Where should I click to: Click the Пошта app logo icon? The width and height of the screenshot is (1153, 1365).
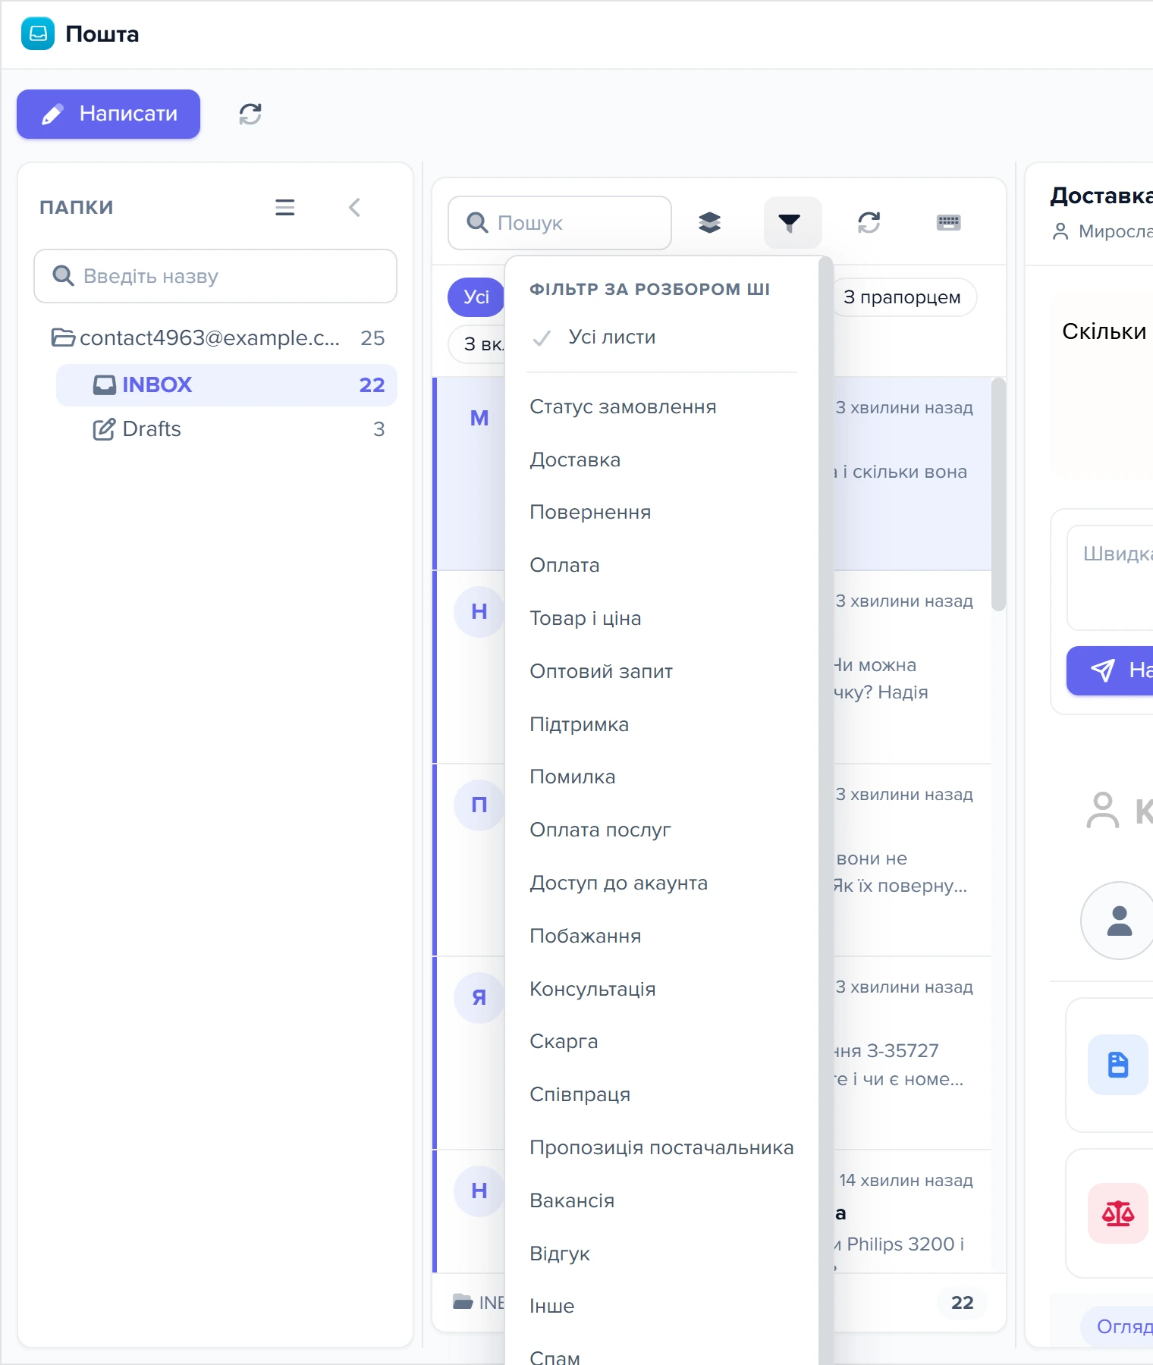tap(38, 33)
